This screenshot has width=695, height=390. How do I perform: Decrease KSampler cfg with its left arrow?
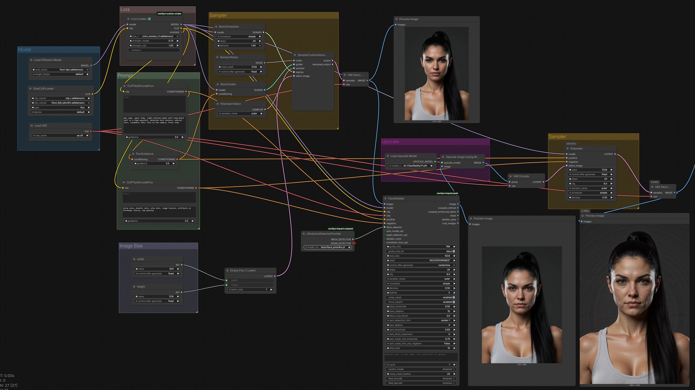570,184
